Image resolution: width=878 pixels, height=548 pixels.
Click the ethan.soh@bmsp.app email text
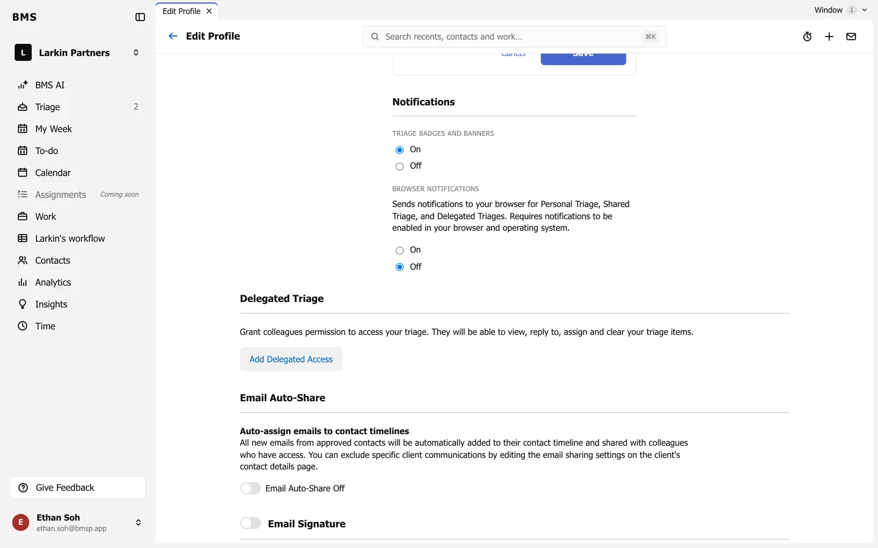coord(71,529)
